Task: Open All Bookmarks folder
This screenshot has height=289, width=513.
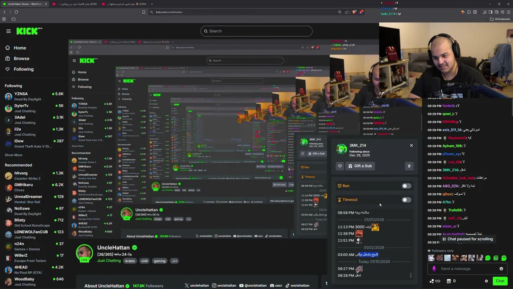Action: pyautogui.click(x=500, y=19)
